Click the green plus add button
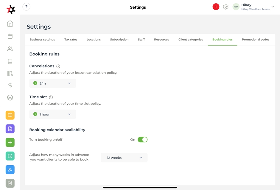This screenshot has width=280, height=190. pyautogui.click(x=10, y=142)
